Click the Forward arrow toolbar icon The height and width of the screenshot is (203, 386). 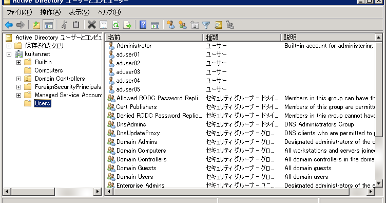tap(21, 25)
